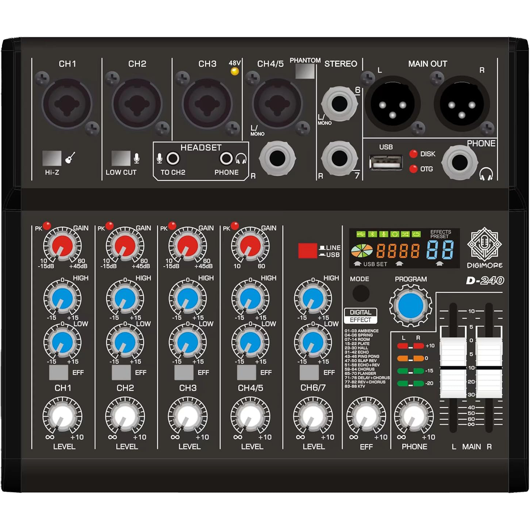Viewport: 530px width, 530px height.
Task: Select the shuffle playback icon on the display
Action: coord(406,234)
